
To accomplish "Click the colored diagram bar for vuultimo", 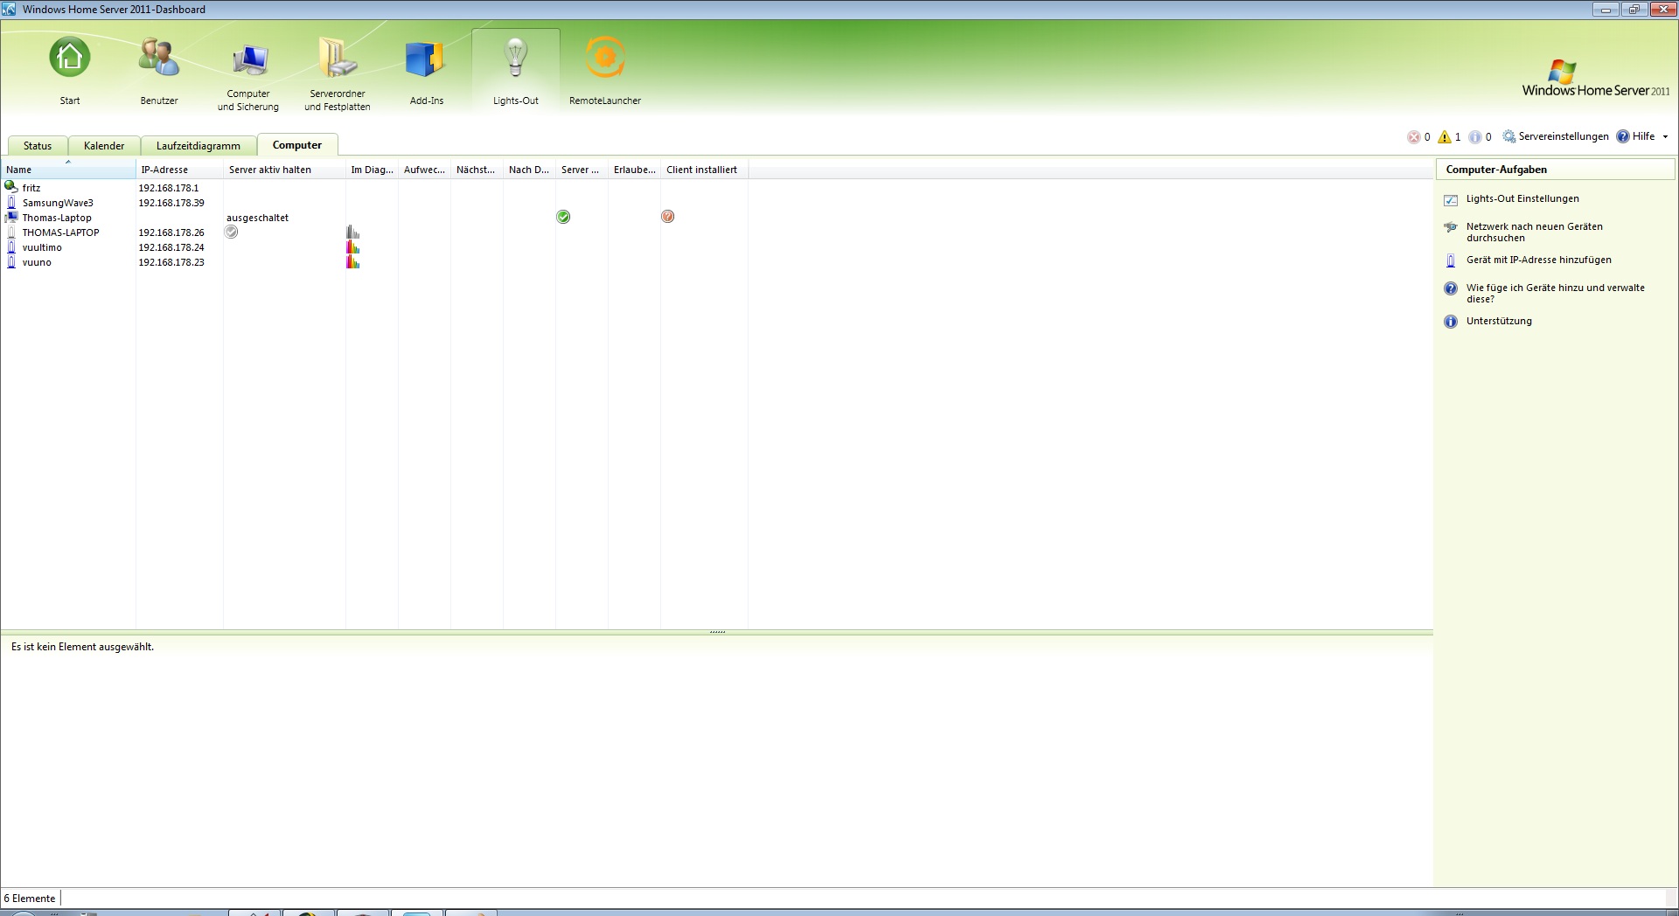I will coord(353,247).
